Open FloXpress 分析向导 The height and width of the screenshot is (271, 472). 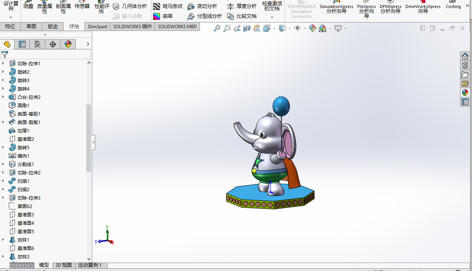click(x=366, y=9)
